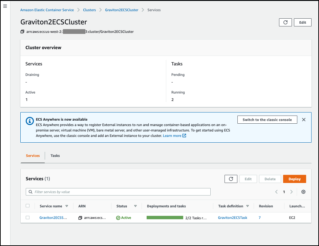Focus the Filter services by value field
Screen dimensions: 319x246
pos(118,192)
